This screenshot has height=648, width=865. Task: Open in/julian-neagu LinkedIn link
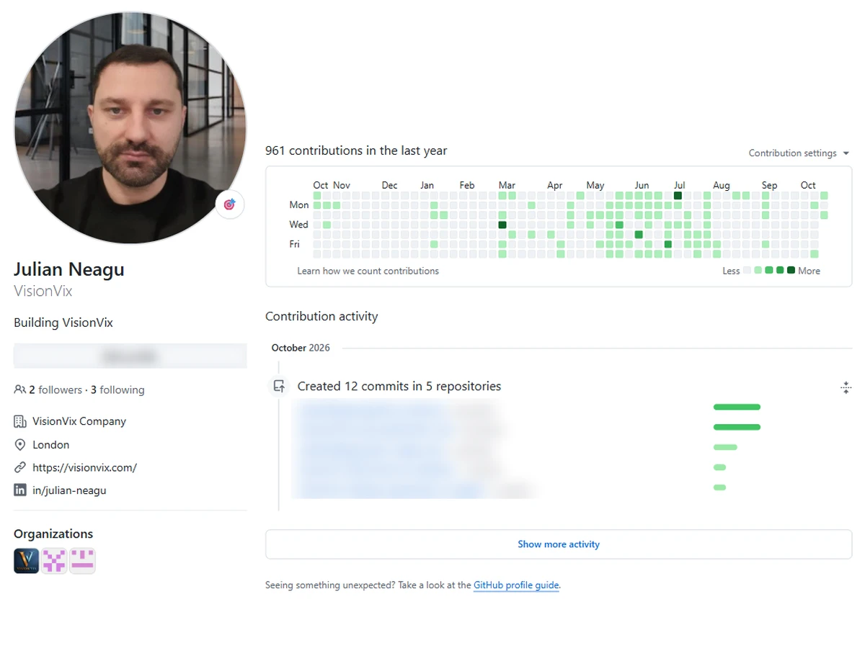pos(69,490)
